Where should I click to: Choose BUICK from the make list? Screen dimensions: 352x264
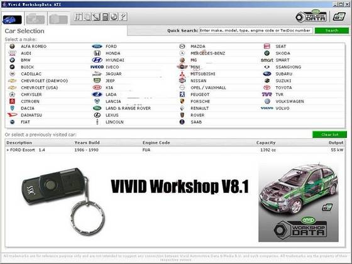pyautogui.click(x=28, y=67)
